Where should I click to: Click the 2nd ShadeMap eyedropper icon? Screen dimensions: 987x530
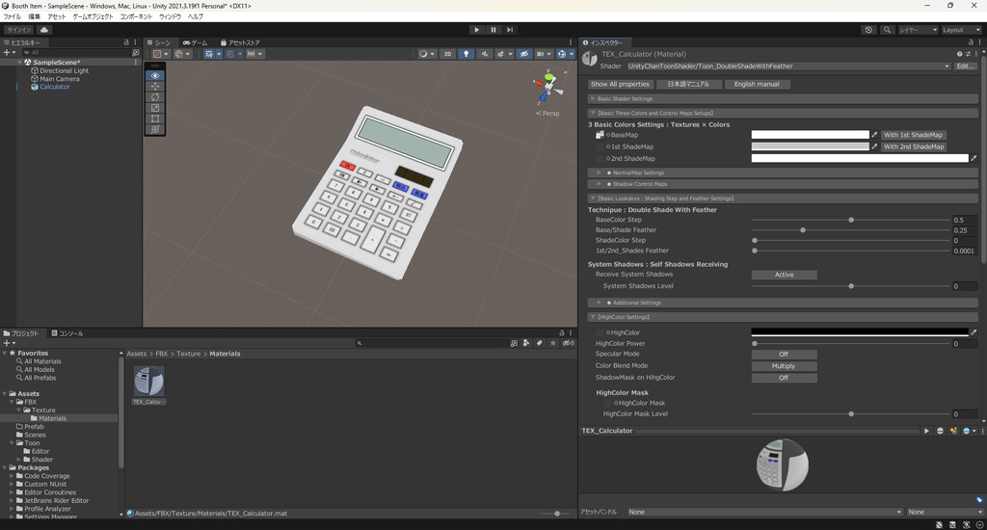[x=974, y=159]
